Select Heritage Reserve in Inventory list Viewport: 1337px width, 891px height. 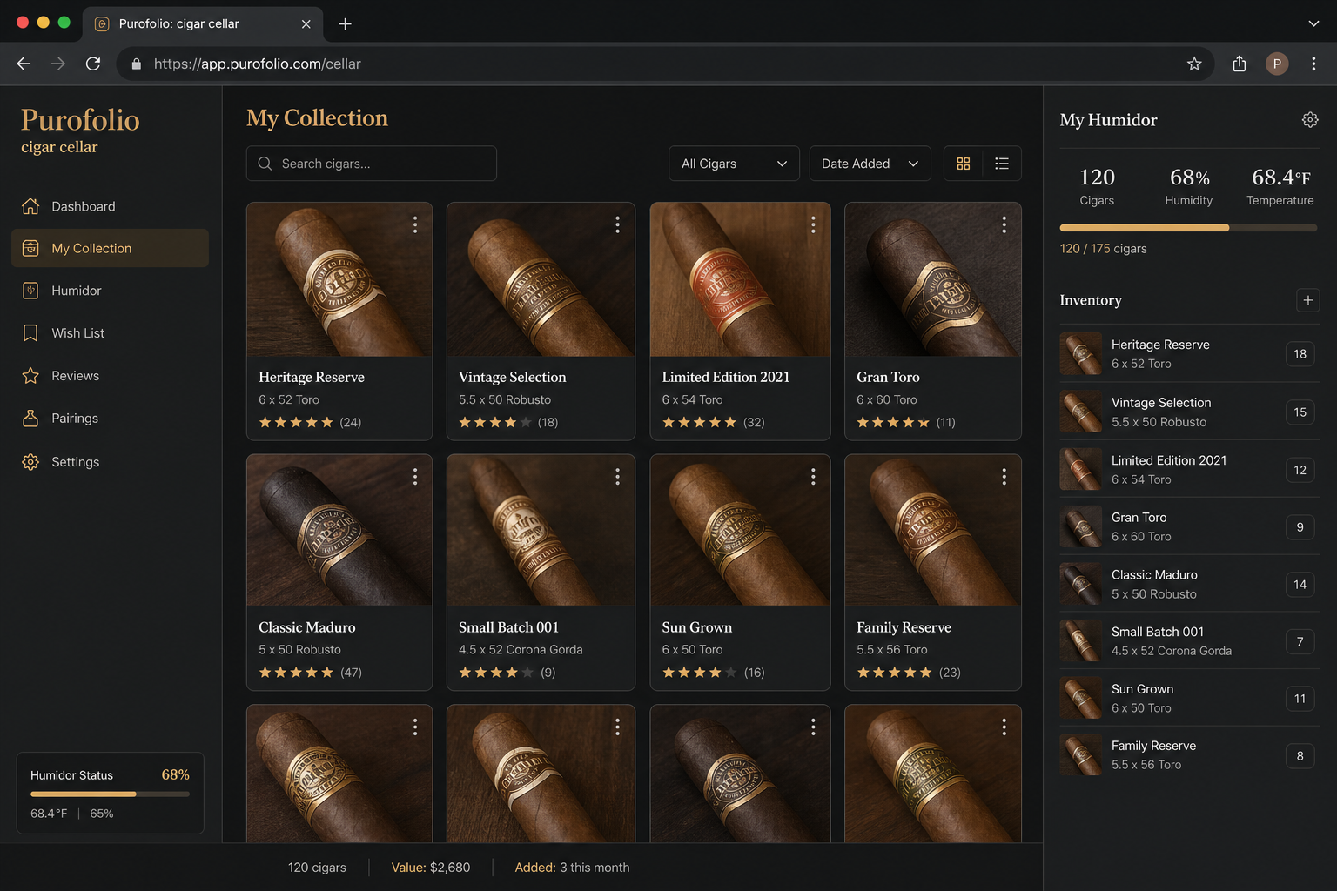point(1189,354)
